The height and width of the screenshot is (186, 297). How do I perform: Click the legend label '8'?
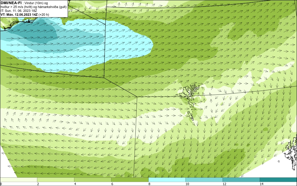(x=149, y=184)
